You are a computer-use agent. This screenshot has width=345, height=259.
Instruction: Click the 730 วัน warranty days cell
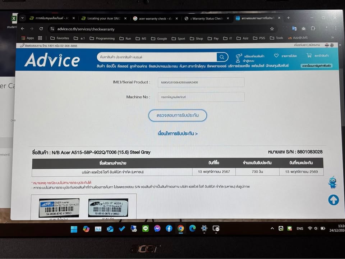click(257, 172)
